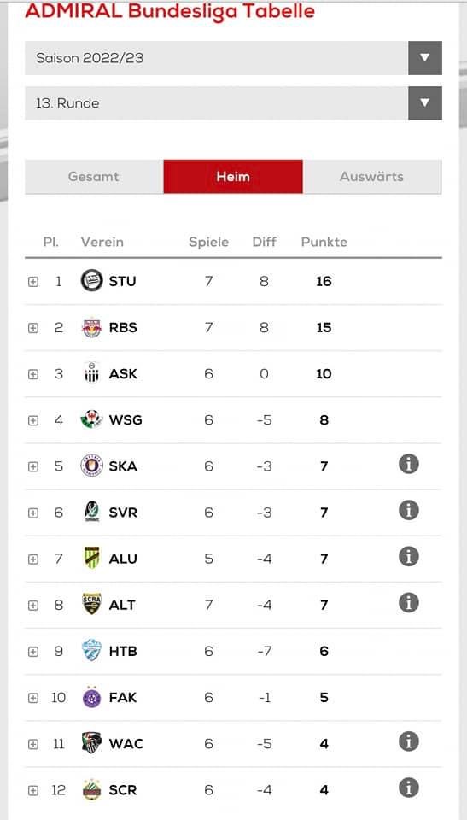Click the Red Bull Salzburg (RBS) crest
467x820 pixels.
point(92,327)
